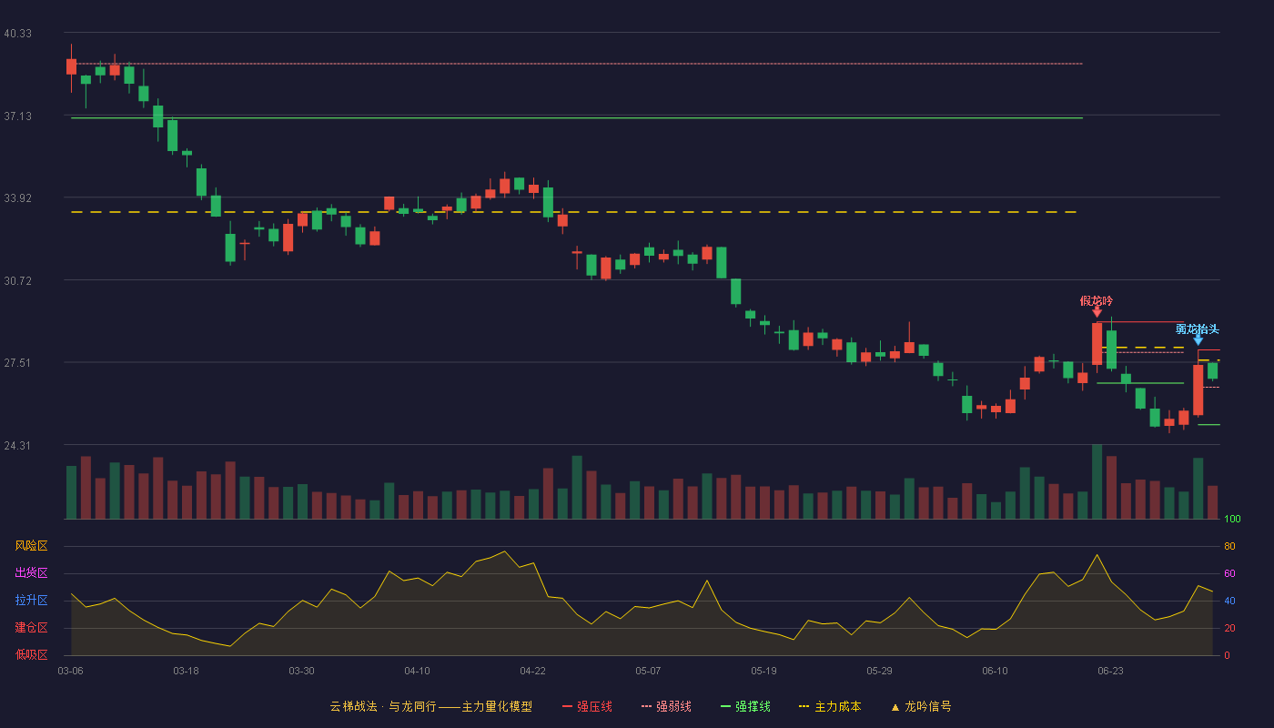Toggle the 主力成本 legend entry
The height and width of the screenshot is (728, 1274).
coord(830,706)
